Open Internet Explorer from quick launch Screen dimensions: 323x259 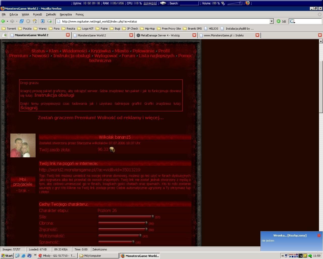pyautogui.click(x=23, y=256)
